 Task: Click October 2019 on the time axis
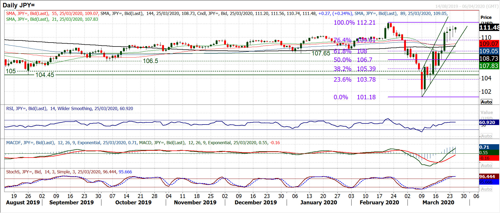coord(133,202)
